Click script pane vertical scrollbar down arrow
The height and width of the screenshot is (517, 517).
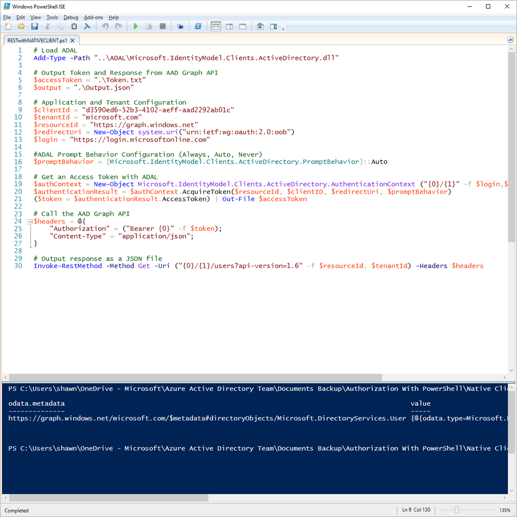(511, 370)
